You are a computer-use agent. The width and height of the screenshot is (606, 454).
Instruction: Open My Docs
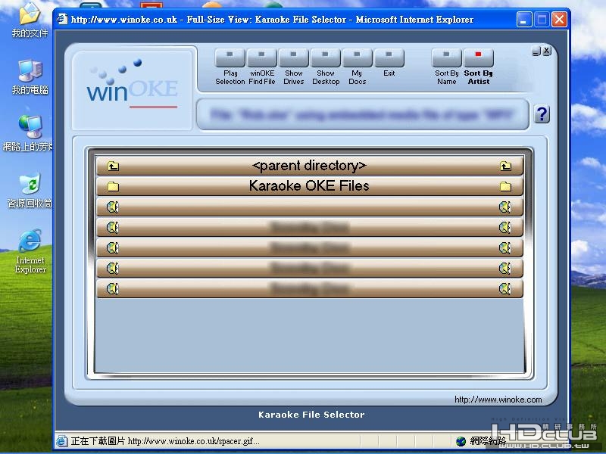(x=357, y=58)
